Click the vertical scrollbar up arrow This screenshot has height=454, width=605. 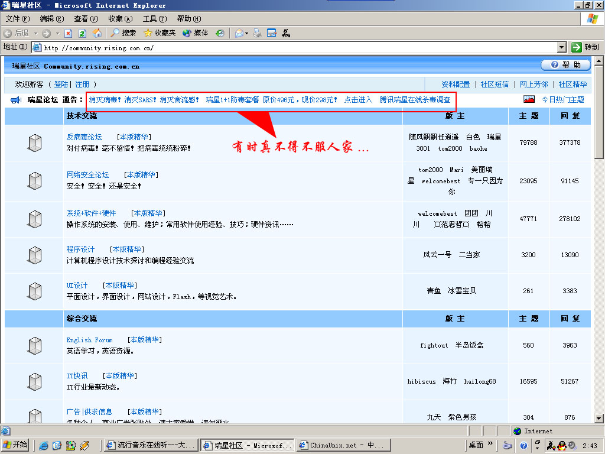point(599,61)
